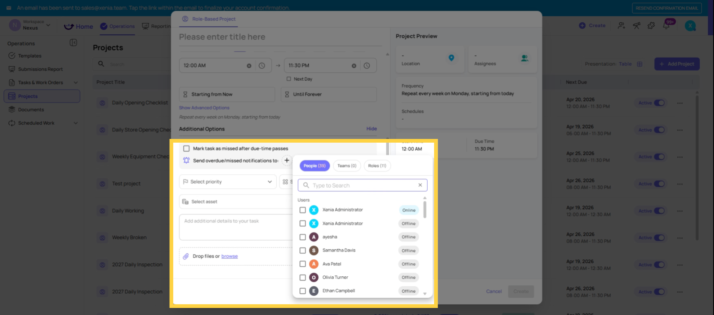The width and height of the screenshot is (714, 315).
Task: Check Mark task as missed after due-time
Action: click(x=186, y=149)
